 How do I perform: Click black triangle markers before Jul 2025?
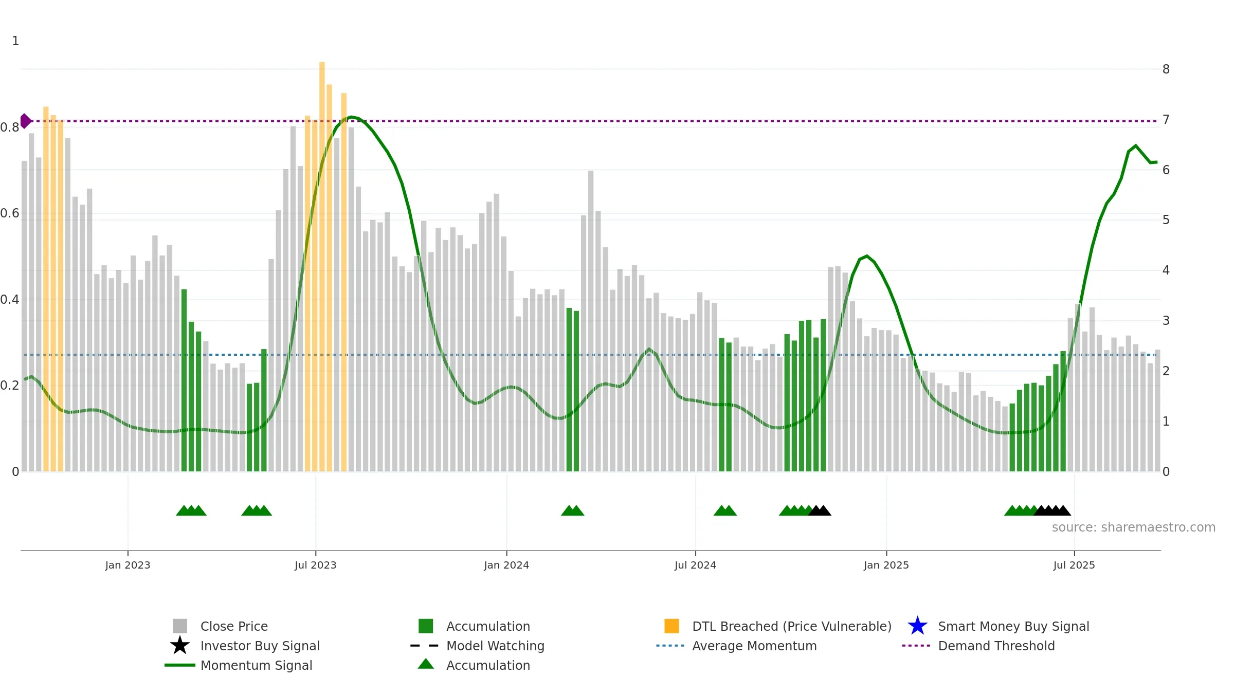pos(1052,510)
